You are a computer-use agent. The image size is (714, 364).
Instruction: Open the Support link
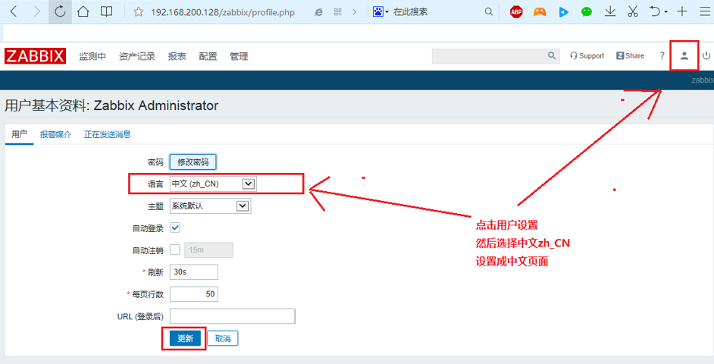point(587,55)
